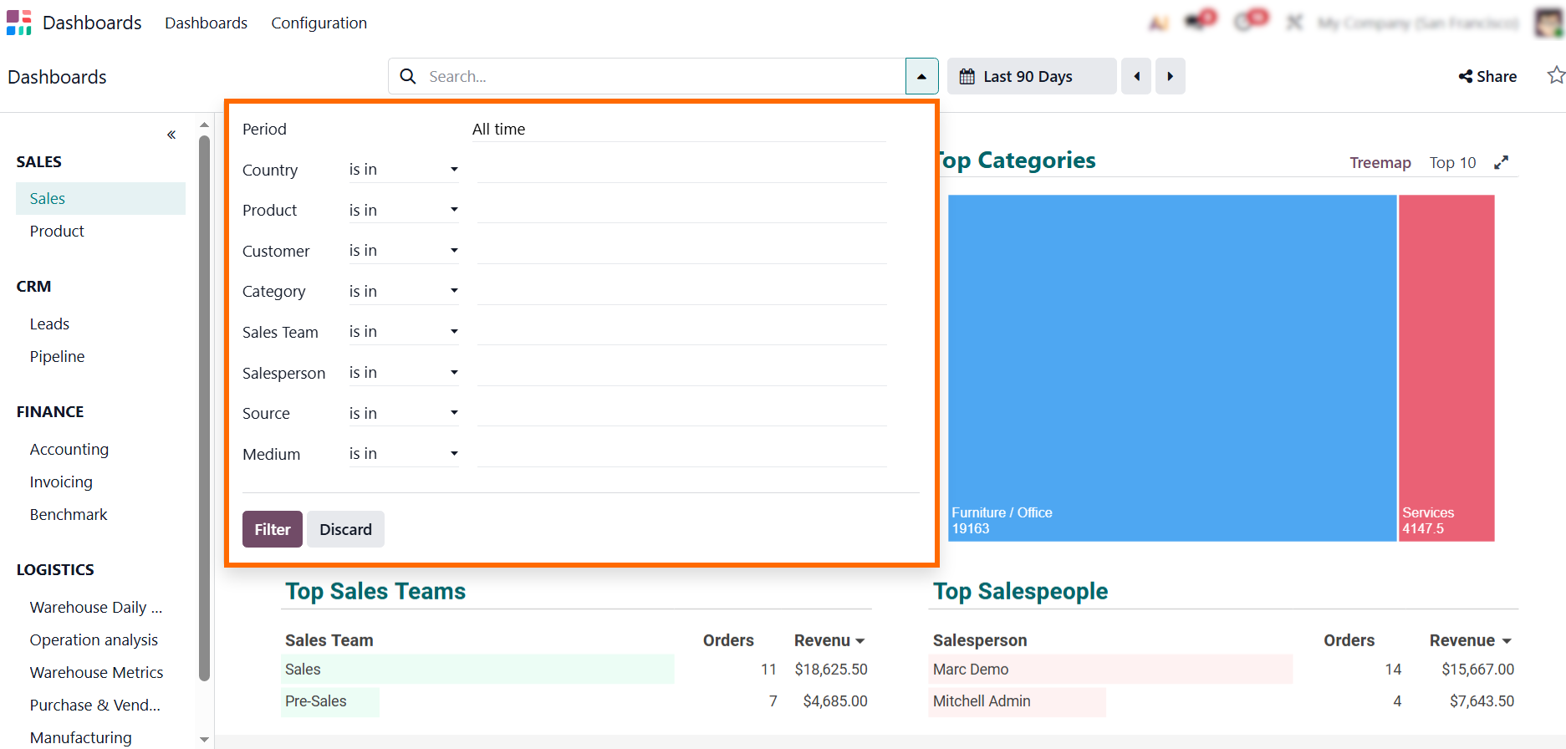Click the Discard button

(345, 529)
